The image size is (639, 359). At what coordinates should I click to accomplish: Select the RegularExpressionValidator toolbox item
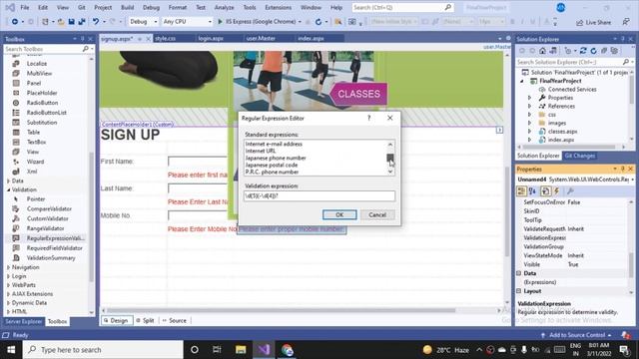pyautogui.click(x=56, y=238)
